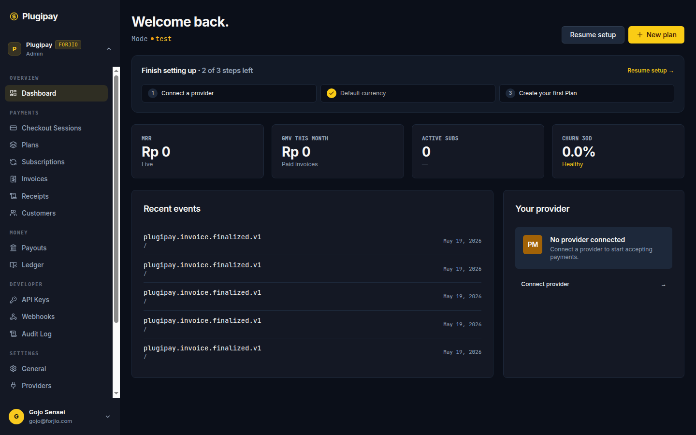Go to Plans page
Screen dimensions: 696x435
56,145
